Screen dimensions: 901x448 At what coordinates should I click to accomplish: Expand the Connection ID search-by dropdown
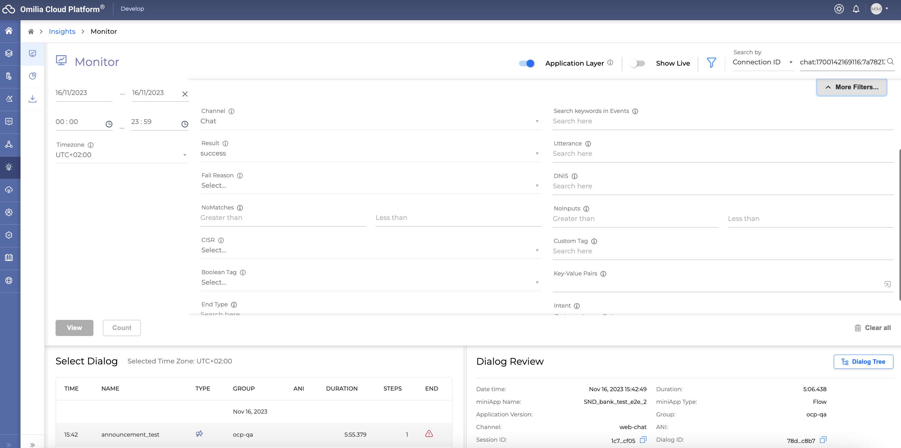pos(762,62)
